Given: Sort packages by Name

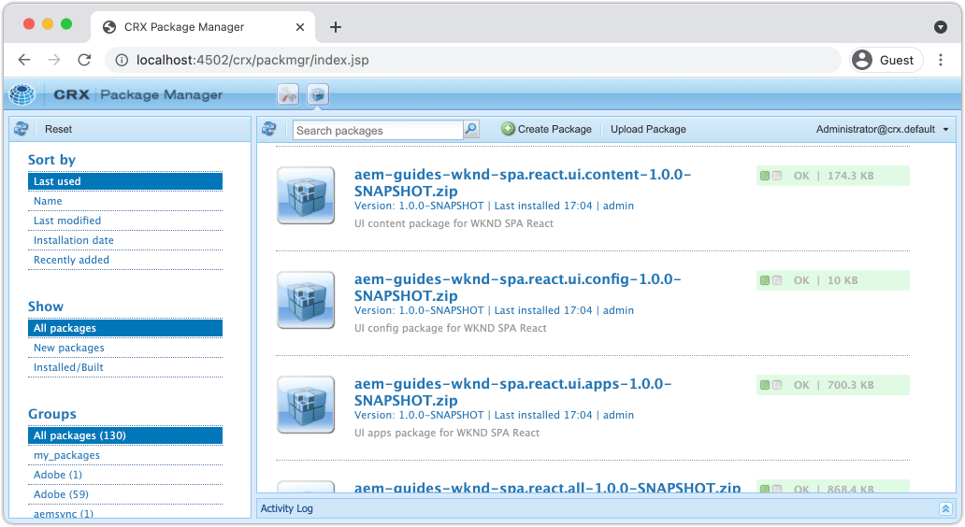Looking at the screenshot, I should tap(125, 201).
